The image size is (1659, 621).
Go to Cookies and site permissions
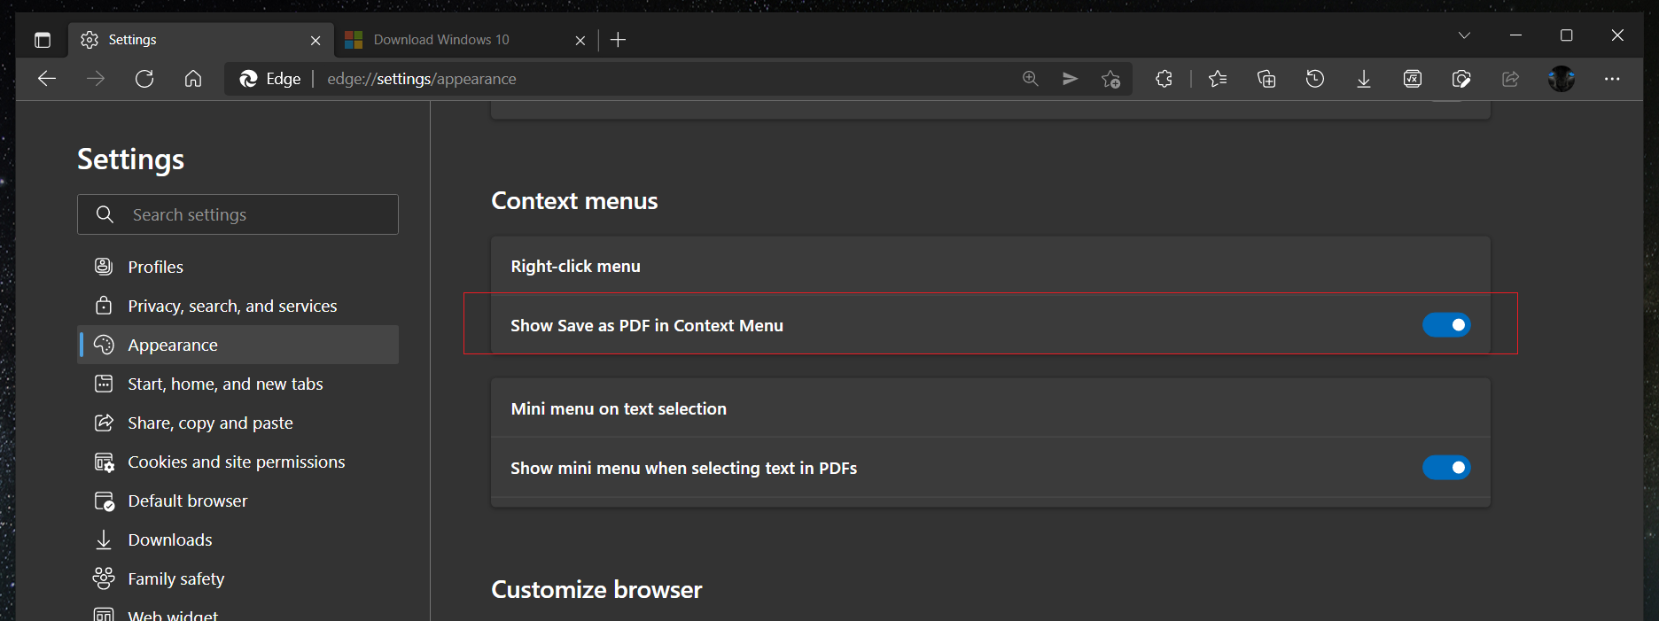(236, 462)
